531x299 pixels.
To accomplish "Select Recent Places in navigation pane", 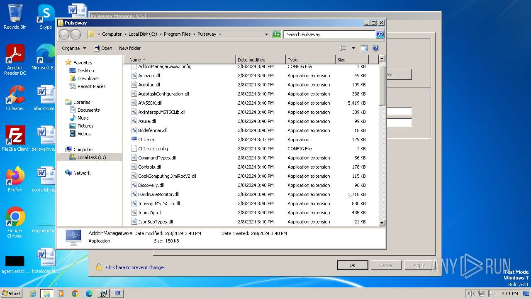I will click(91, 86).
